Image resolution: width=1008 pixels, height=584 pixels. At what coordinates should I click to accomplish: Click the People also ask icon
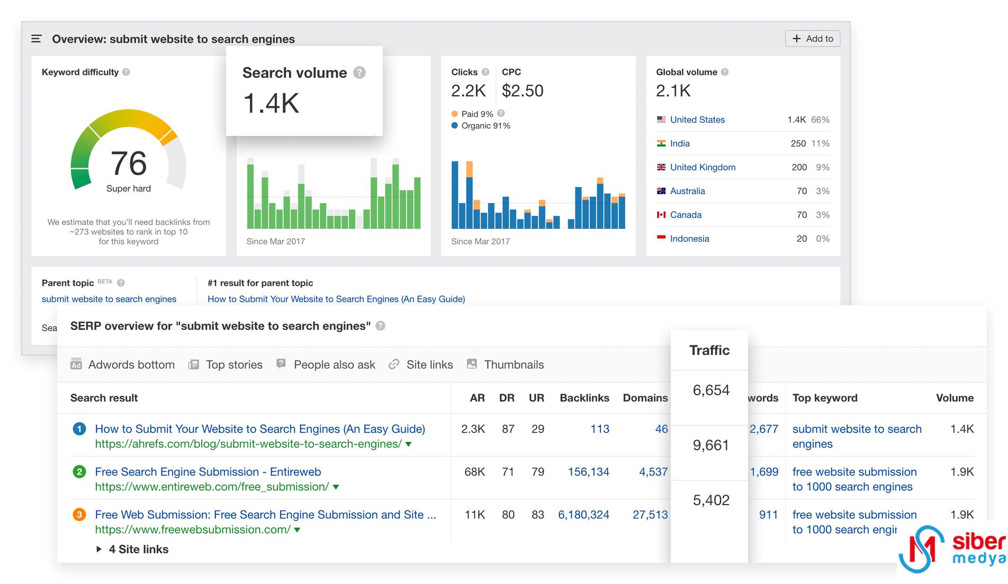tap(281, 364)
